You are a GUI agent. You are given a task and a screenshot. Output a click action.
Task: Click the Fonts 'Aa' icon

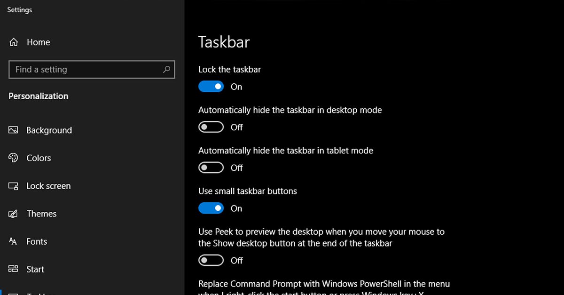[x=14, y=241]
